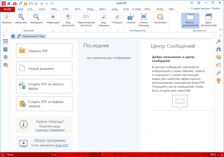Click the Redo arrow icon
Screen dimensions: 224x157
[x=52, y=3]
